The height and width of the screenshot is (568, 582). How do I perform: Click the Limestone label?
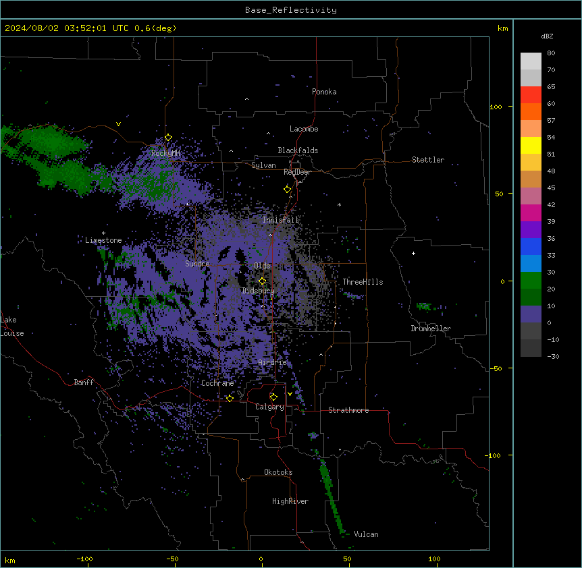coord(103,240)
